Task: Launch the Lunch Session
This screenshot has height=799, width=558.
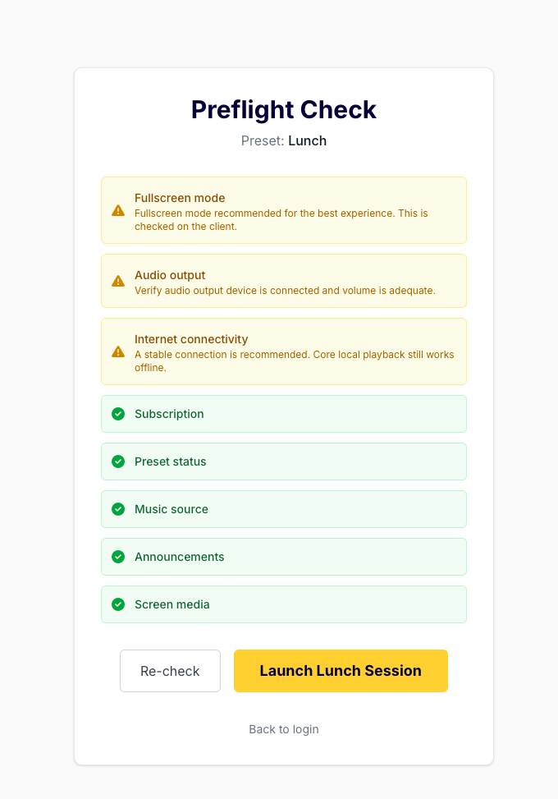Action: coord(341,671)
